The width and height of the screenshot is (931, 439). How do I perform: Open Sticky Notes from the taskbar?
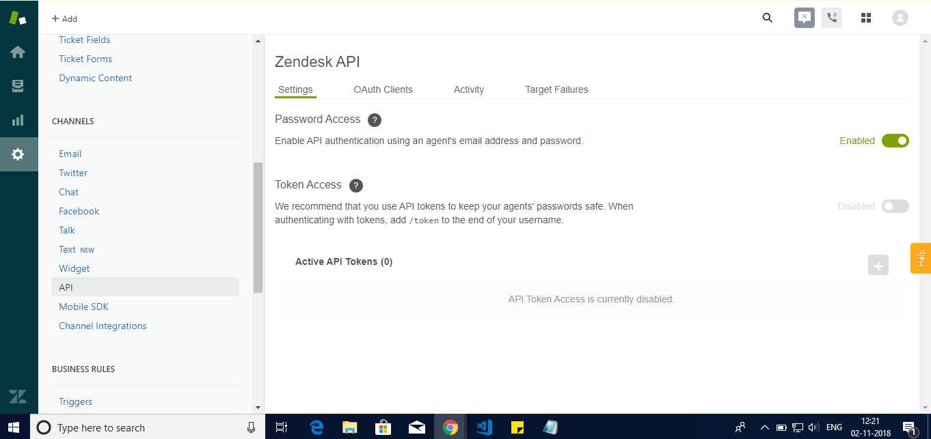517,427
